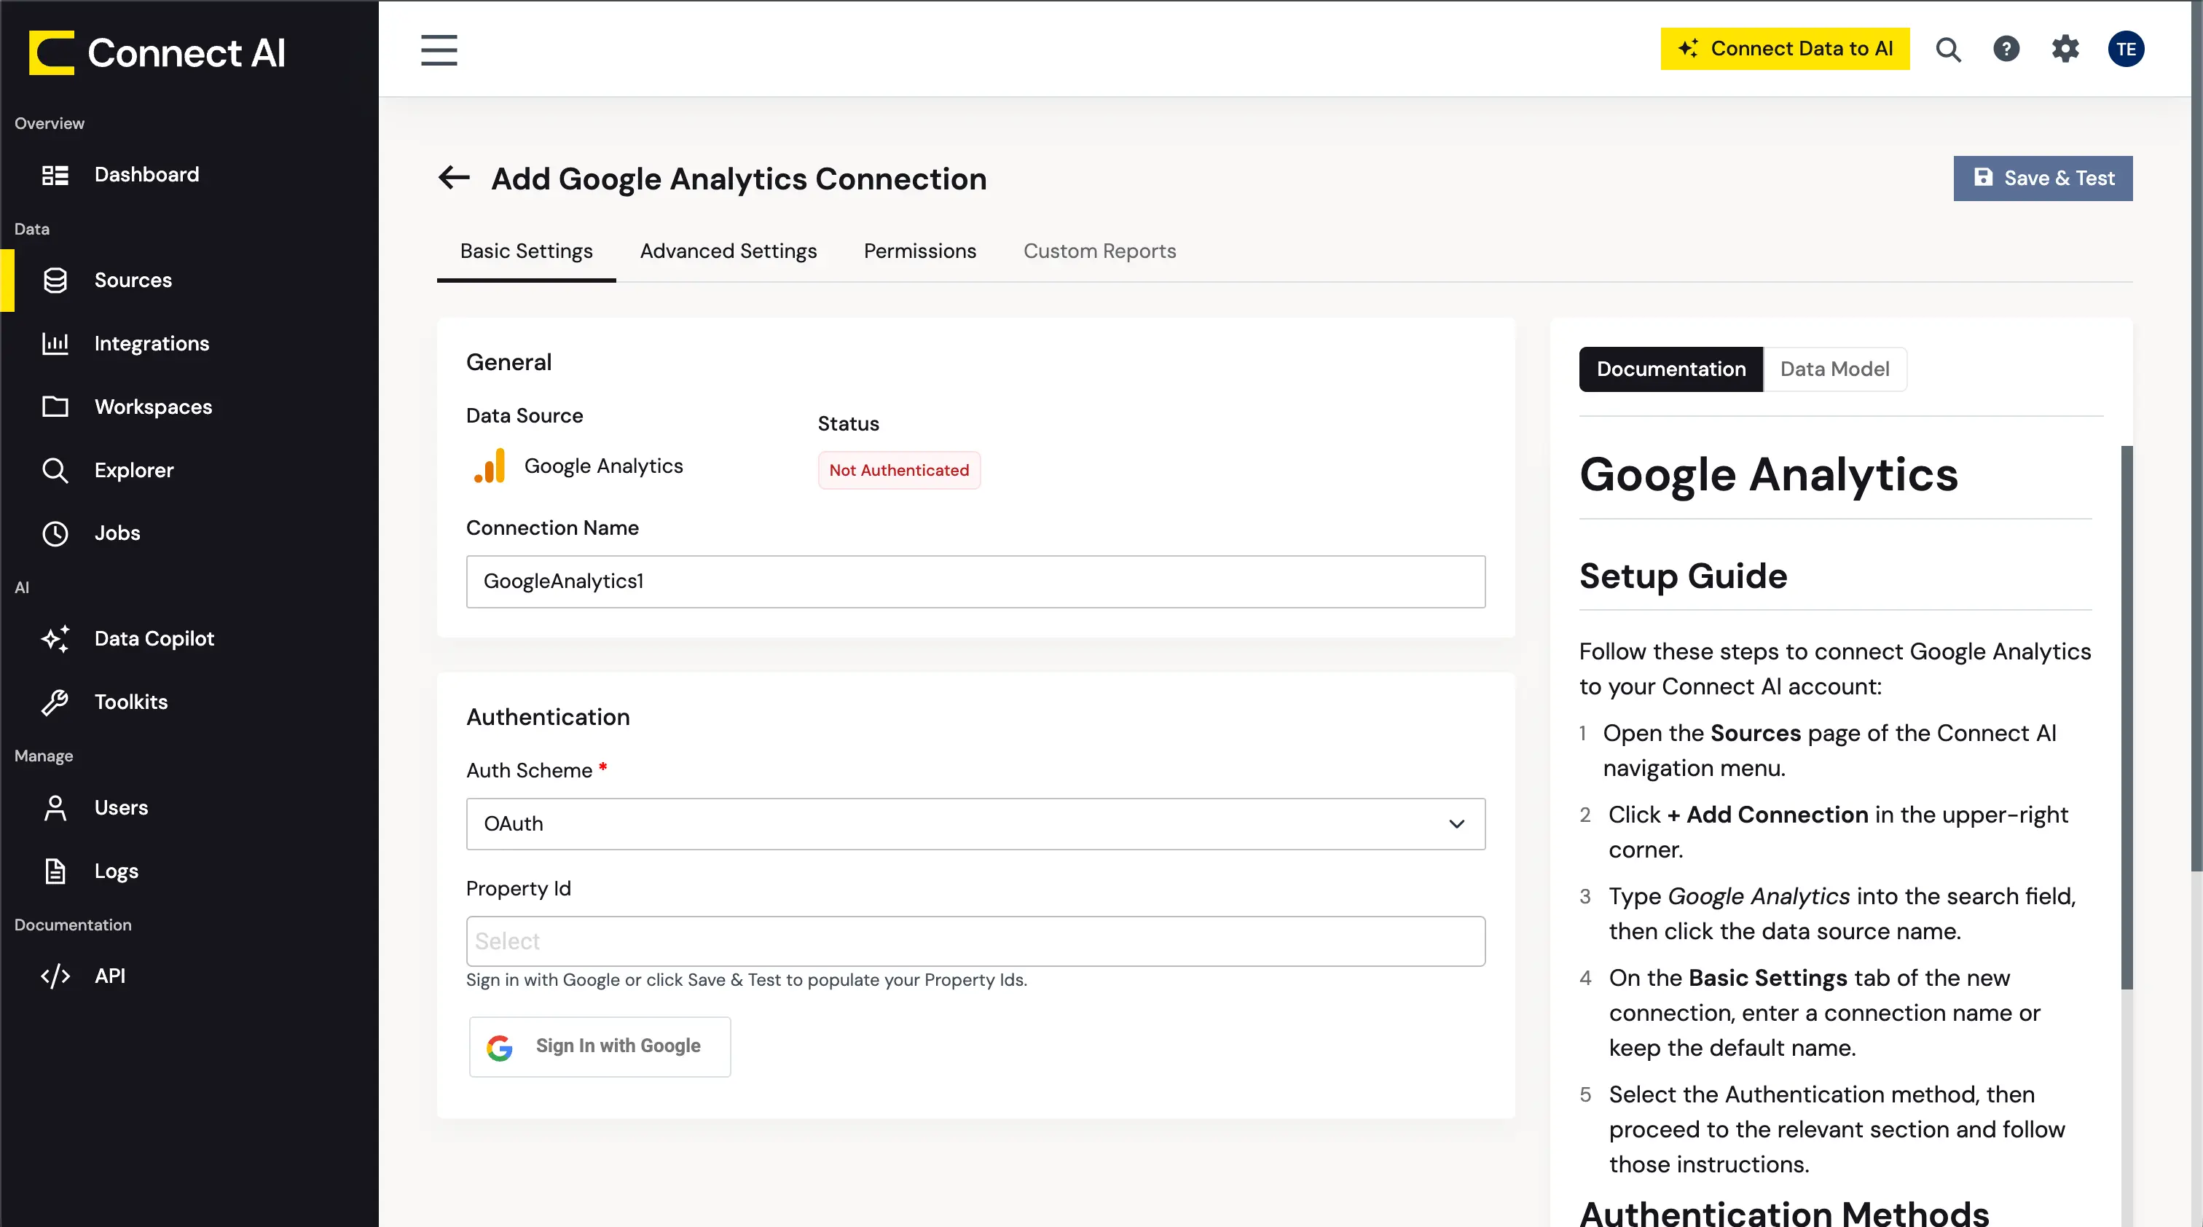
Task: Click Connect Data to AI button
Action: pyautogui.click(x=1785, y=49)
